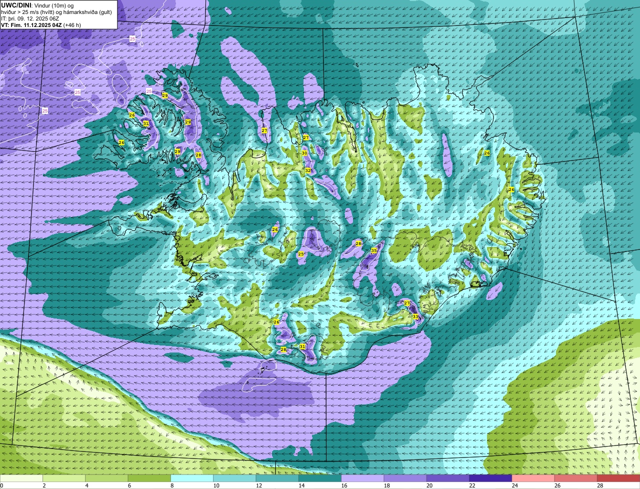Click the 'IT: þri. 09. 12. 2025 06Z' line
Screen dimensions: 640x489
point(30,18)
